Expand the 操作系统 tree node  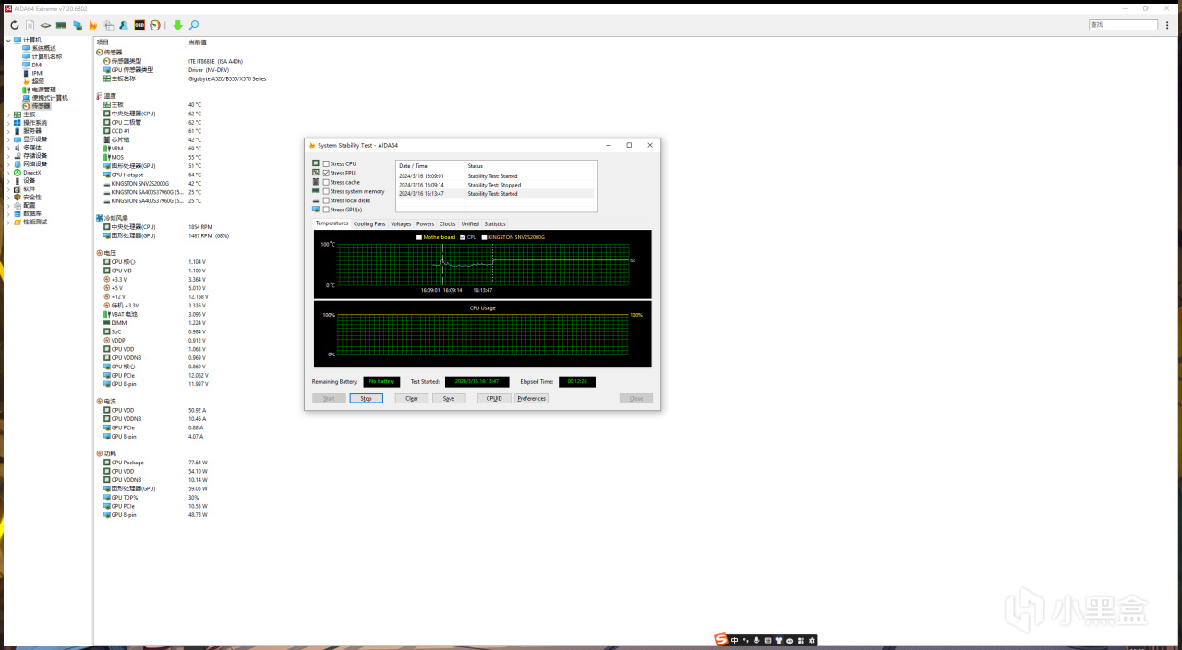click(x=9, y=123)
